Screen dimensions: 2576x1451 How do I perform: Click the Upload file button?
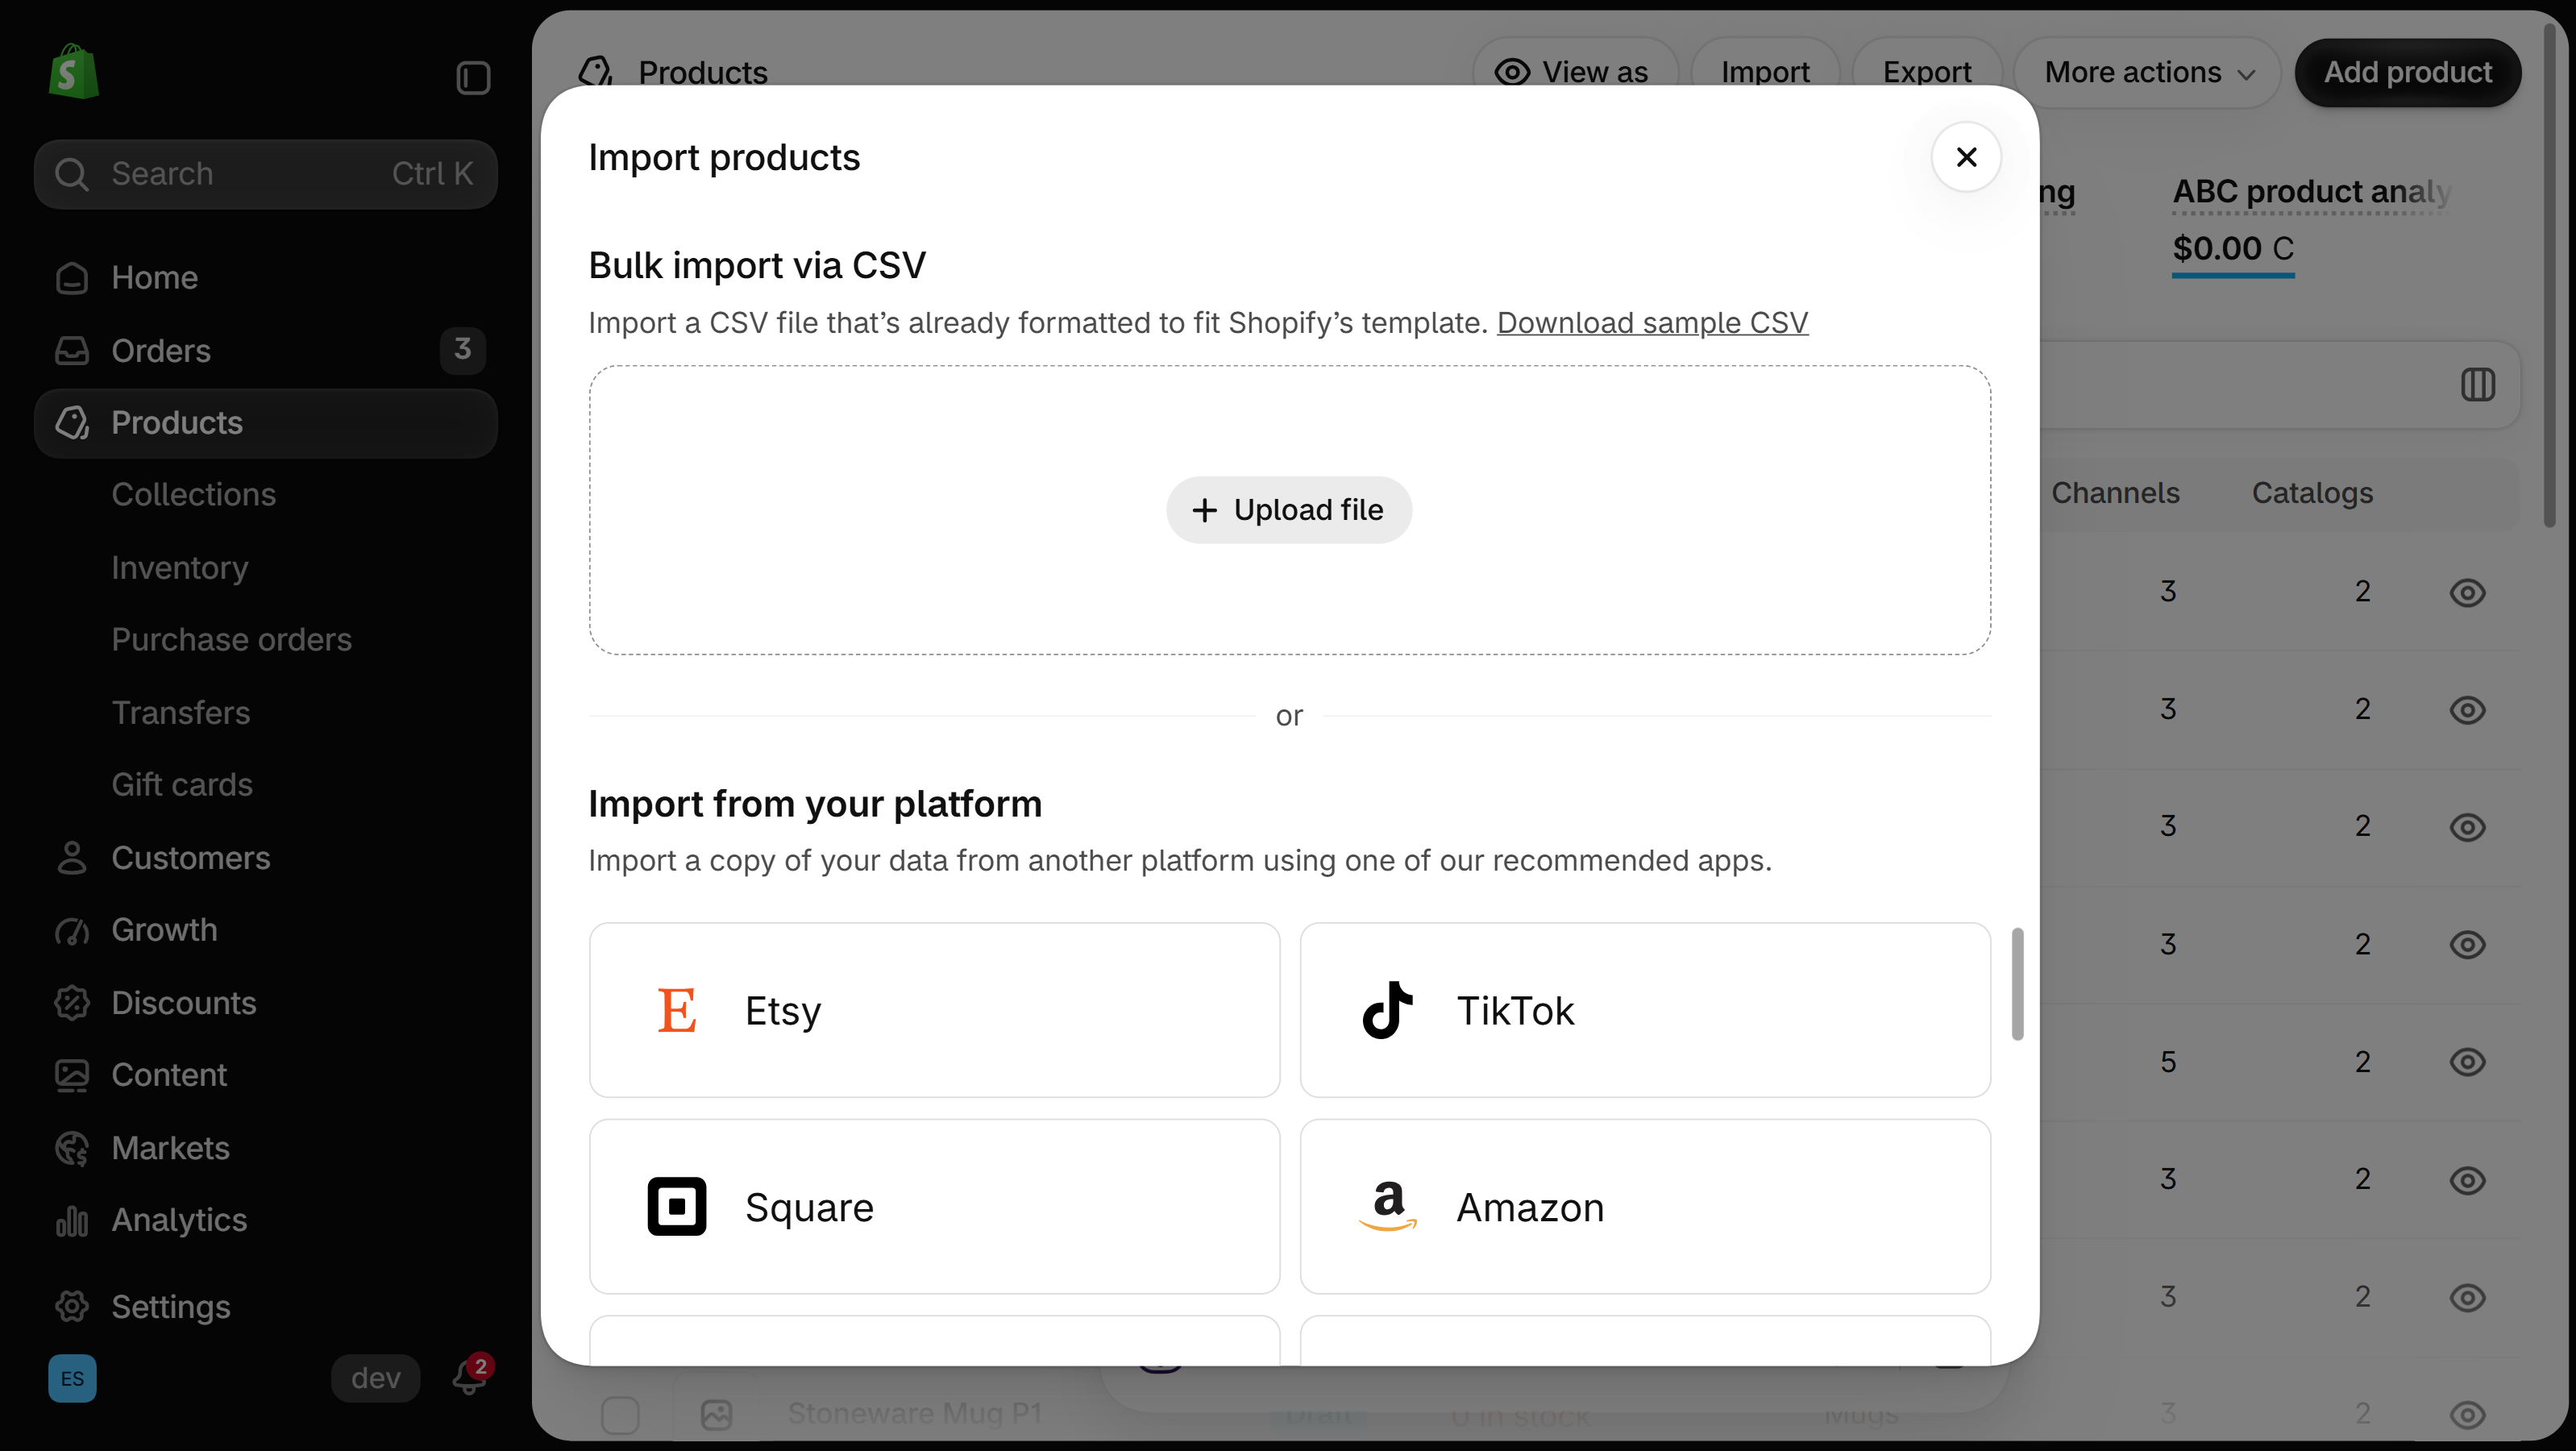(x=1289, y=510)
